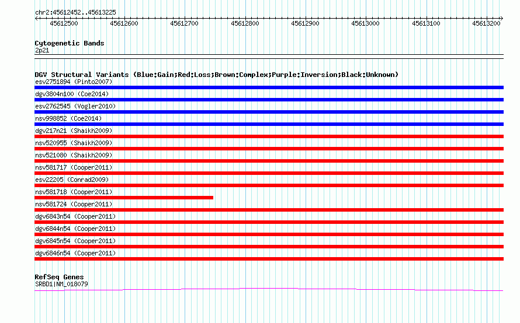The width and height of the screenshot is (520, 323).
Task: Select red bar below nsv581717
Action: point(269,173)
